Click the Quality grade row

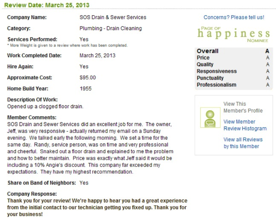pyautogui.click(x=233, y=64)
